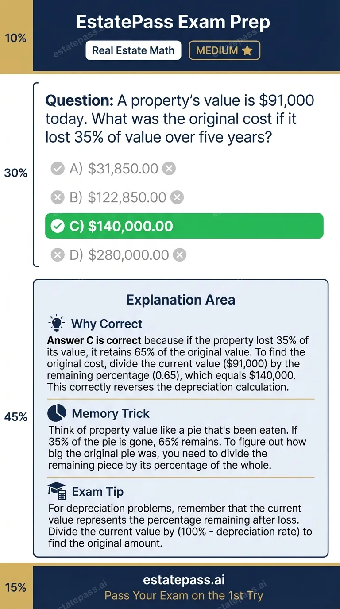Open the estatepass.ai link in the footer
The image size is (340, 609).
[x=185, y=580]
